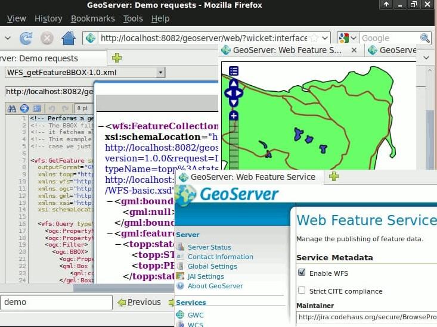
Task: Open the back/forward history dropdown arrow
Action: [x=8, y=38]
